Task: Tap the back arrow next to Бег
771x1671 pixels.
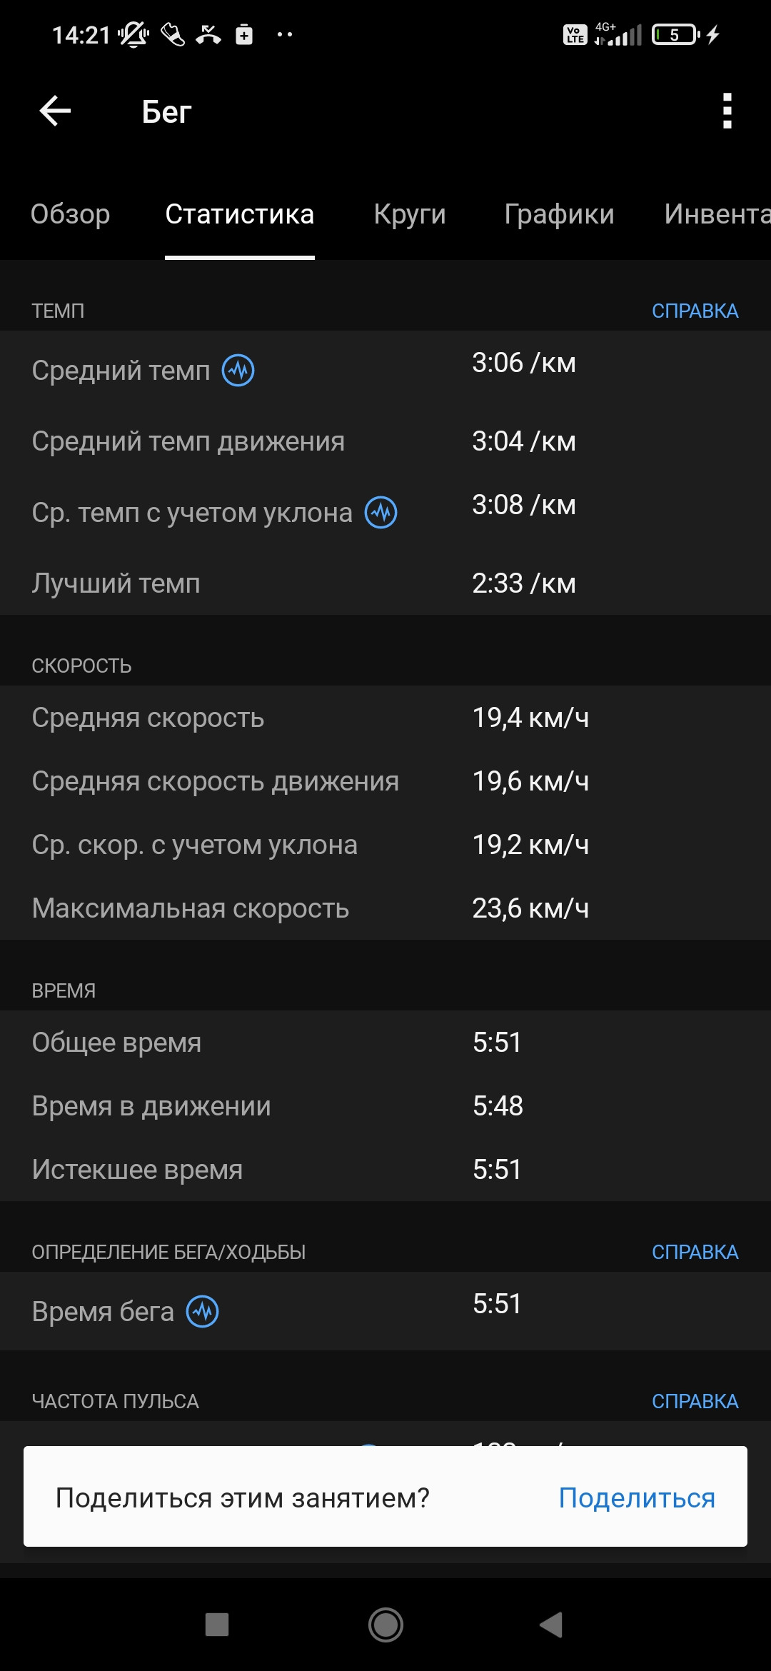Action: point(55,111)
